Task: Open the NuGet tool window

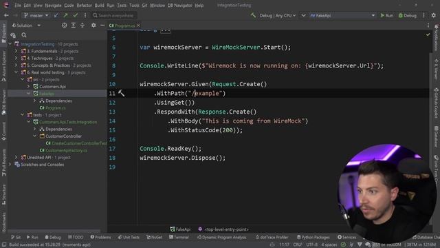Action: point(154,237)
